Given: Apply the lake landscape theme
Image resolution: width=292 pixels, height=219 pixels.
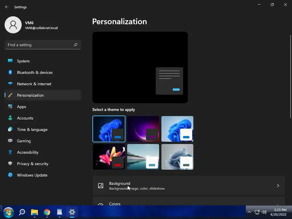Looking at the screenshot, I should point(143,157).
